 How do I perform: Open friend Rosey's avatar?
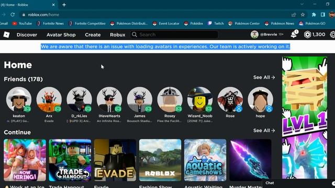[x=170, y=99]
